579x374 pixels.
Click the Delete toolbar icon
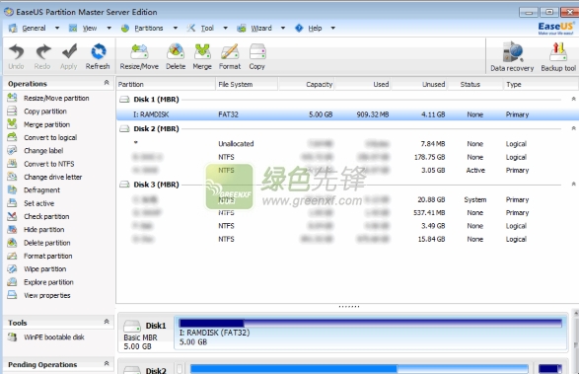[x=176, y=56]
